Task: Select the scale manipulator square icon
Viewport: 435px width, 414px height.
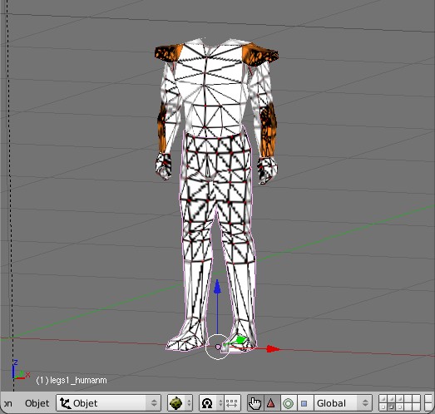Action: (x=304, y=403)
